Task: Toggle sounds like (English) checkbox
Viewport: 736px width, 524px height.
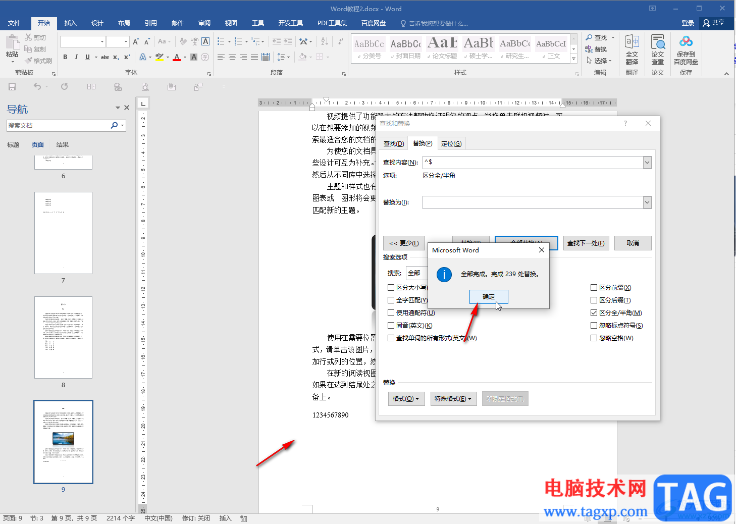Action: [391, 326]
